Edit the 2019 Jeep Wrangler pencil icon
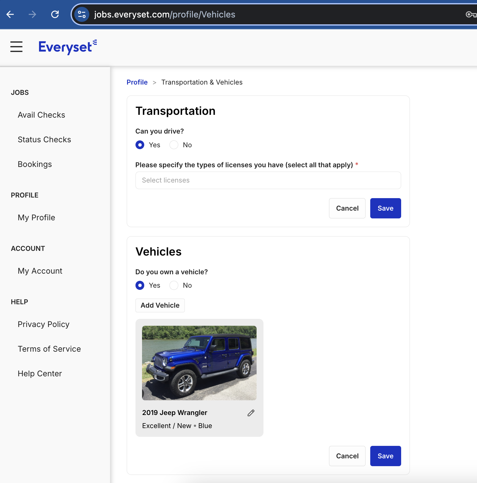 [x=251, y=413]
